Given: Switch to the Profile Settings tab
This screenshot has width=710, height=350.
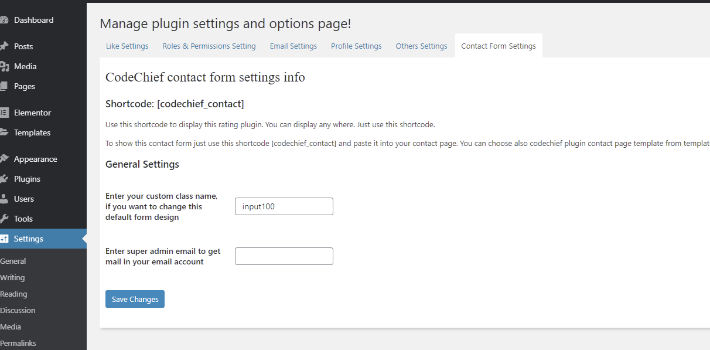Looking at the screenshot, I should pos(356,46).
